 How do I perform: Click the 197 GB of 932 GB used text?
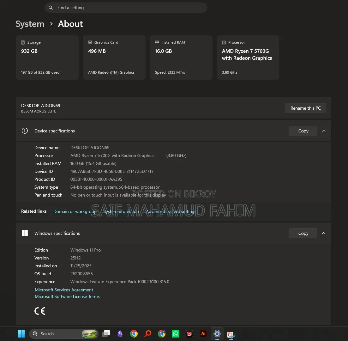40,72
